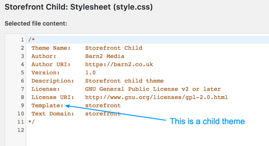Click line number 9 in the gutter
Screen dimensions: 269x146
pos(22,105)
